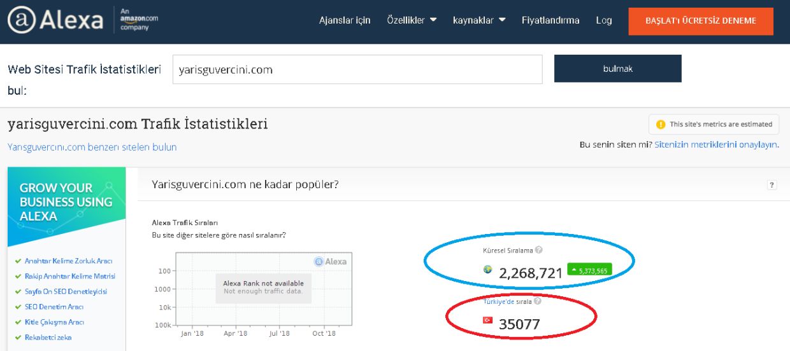Click the Turkey flag icon
Image resolution: width=790 pixels, height=351 pixels.
pyautogui.click(x=488, y=320)
